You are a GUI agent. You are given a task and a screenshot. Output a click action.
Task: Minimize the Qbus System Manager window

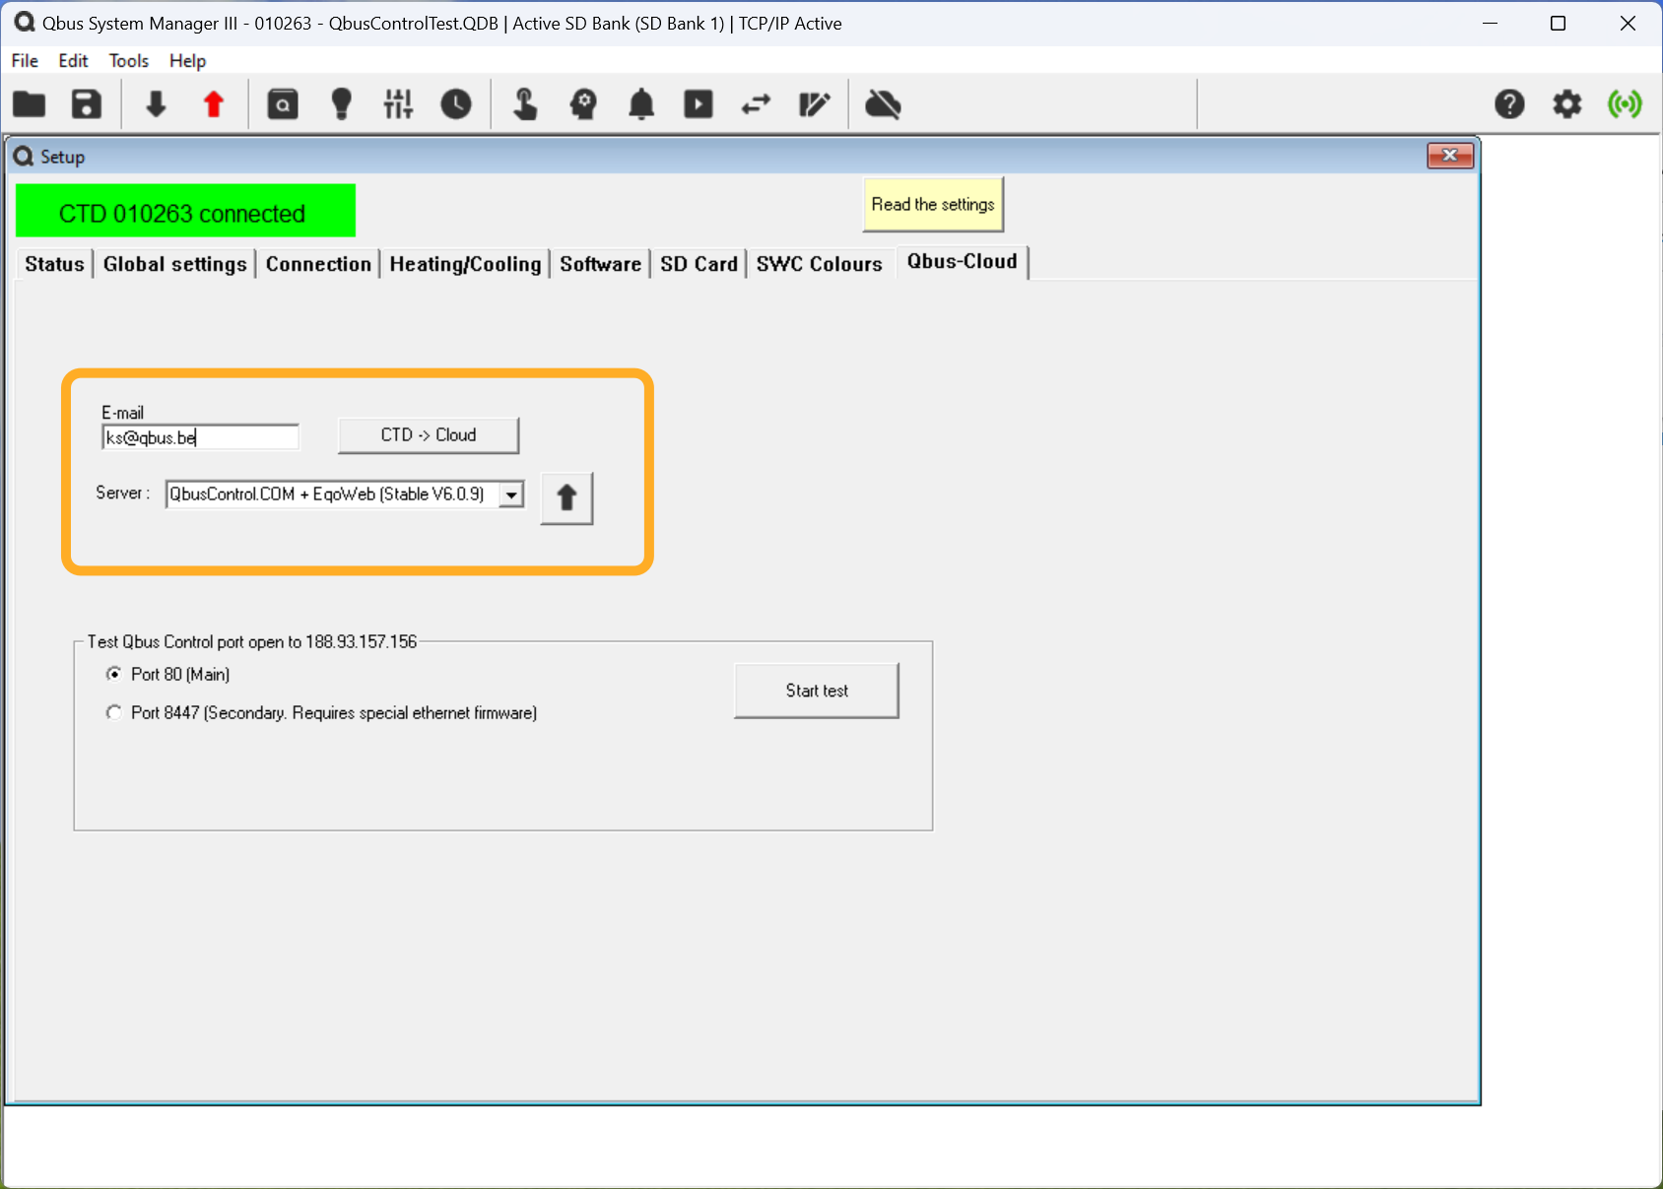1490,23
